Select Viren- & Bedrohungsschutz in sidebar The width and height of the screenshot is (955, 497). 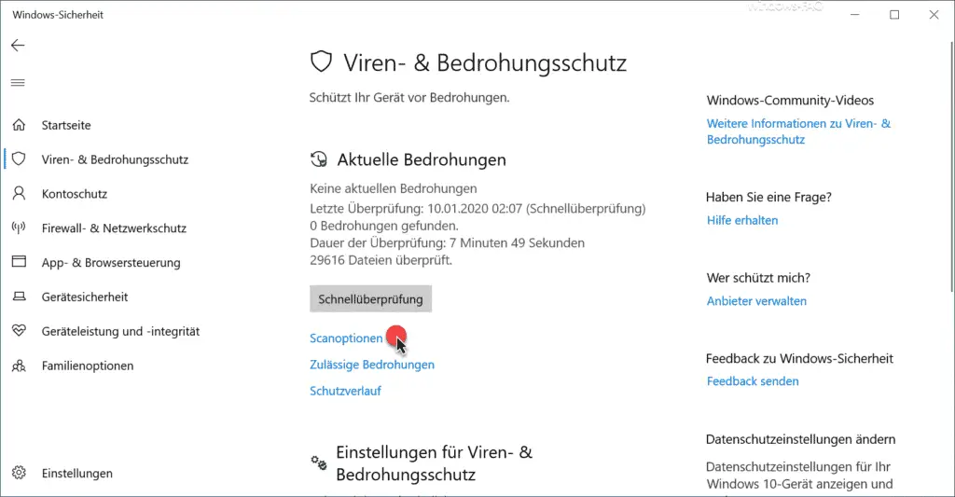115,159
